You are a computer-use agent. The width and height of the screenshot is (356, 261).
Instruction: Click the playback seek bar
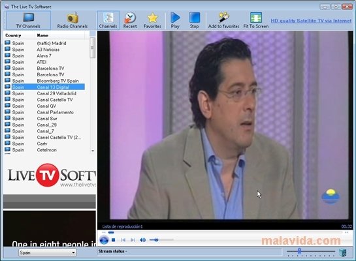pos(225,232)
